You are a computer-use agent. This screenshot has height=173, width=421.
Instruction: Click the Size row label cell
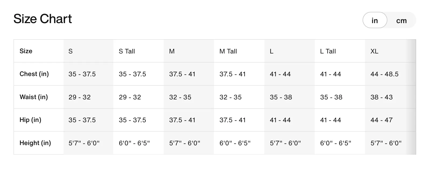click(39, 51)
